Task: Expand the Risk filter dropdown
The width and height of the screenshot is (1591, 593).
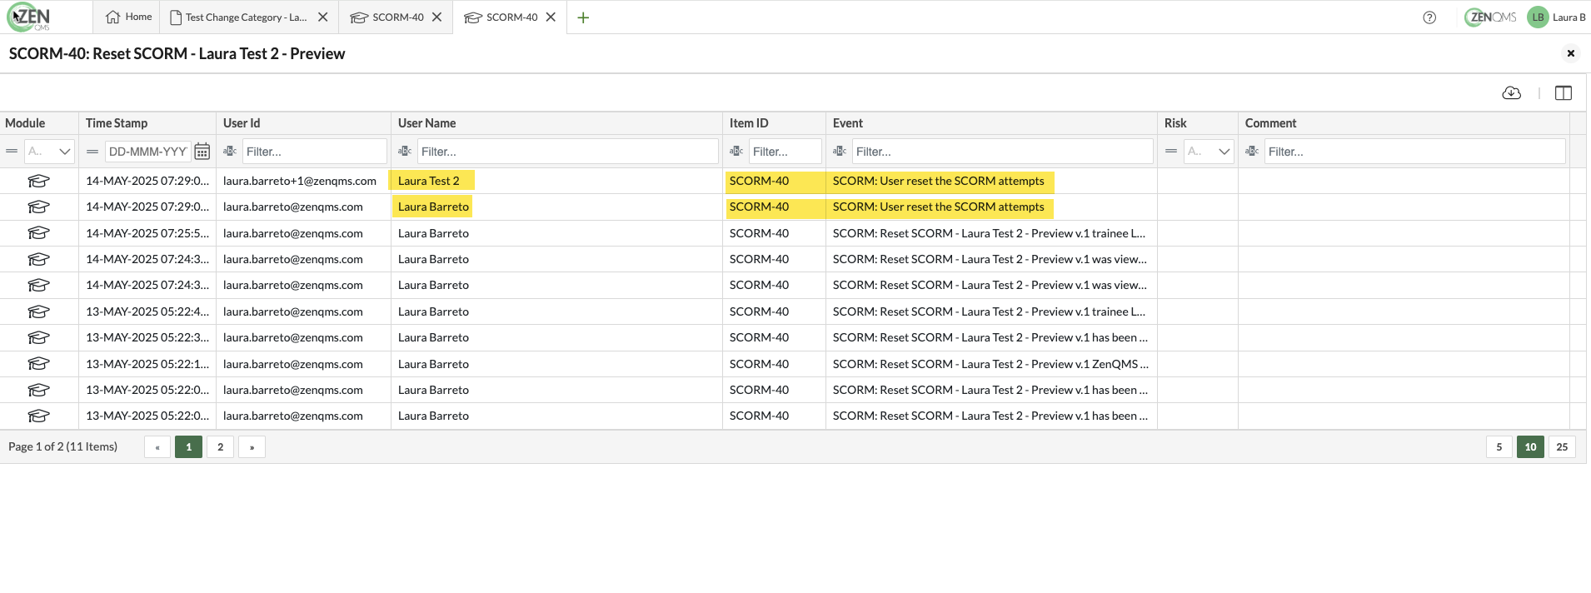Action: coord(1224,152)
